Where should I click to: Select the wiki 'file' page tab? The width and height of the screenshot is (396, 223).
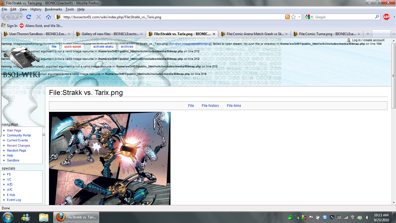(x=54, y=46)
